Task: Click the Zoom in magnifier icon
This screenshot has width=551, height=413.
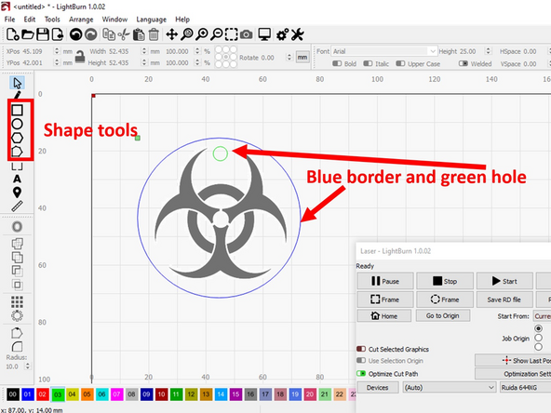Action: click(x=202, y=34)
